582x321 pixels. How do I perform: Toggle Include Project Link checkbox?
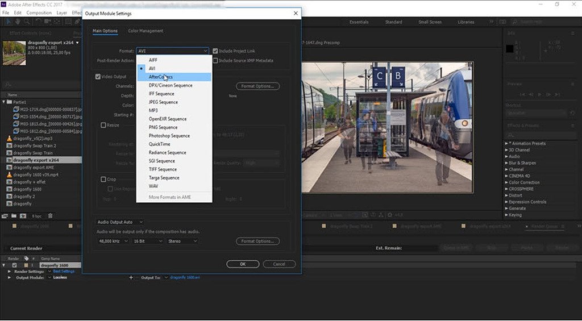(x=215, y=51)
